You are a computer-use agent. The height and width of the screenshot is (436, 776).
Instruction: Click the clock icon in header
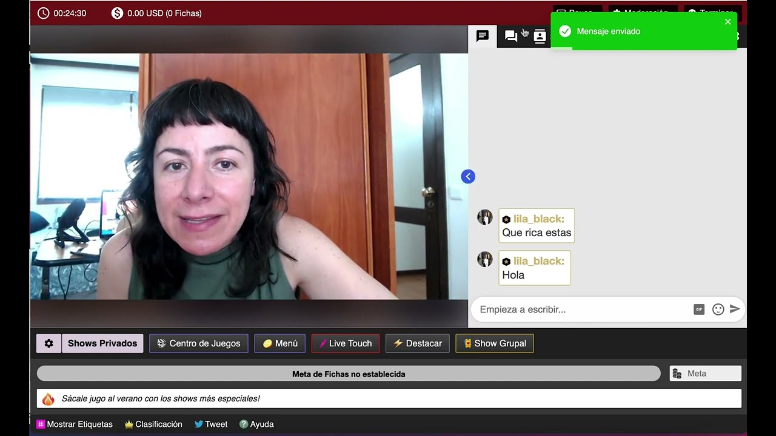pyautogui.click(x=44, y=13)
